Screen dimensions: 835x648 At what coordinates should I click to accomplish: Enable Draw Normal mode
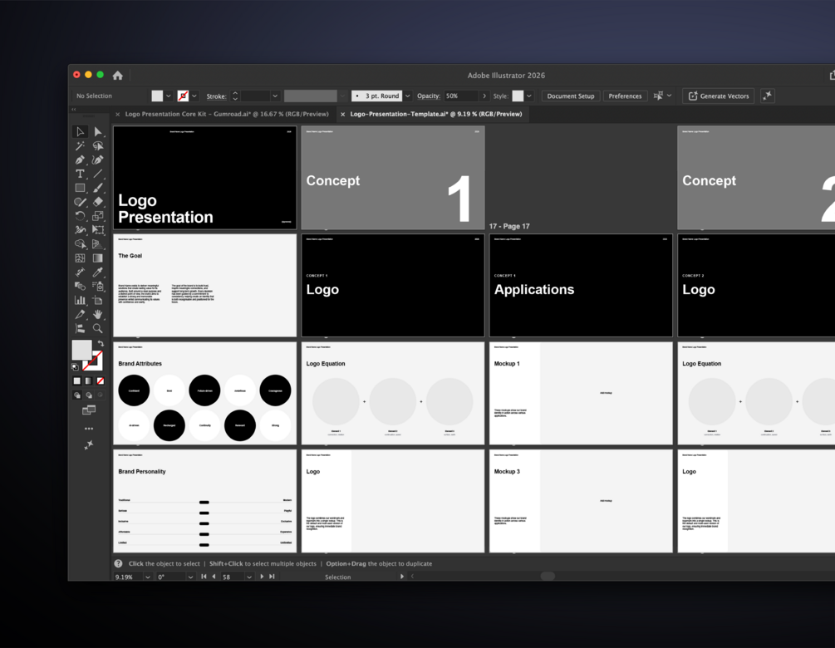pos(77,395)
